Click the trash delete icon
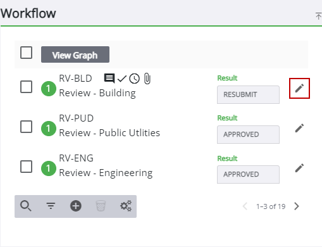 [x=101, y=206]
